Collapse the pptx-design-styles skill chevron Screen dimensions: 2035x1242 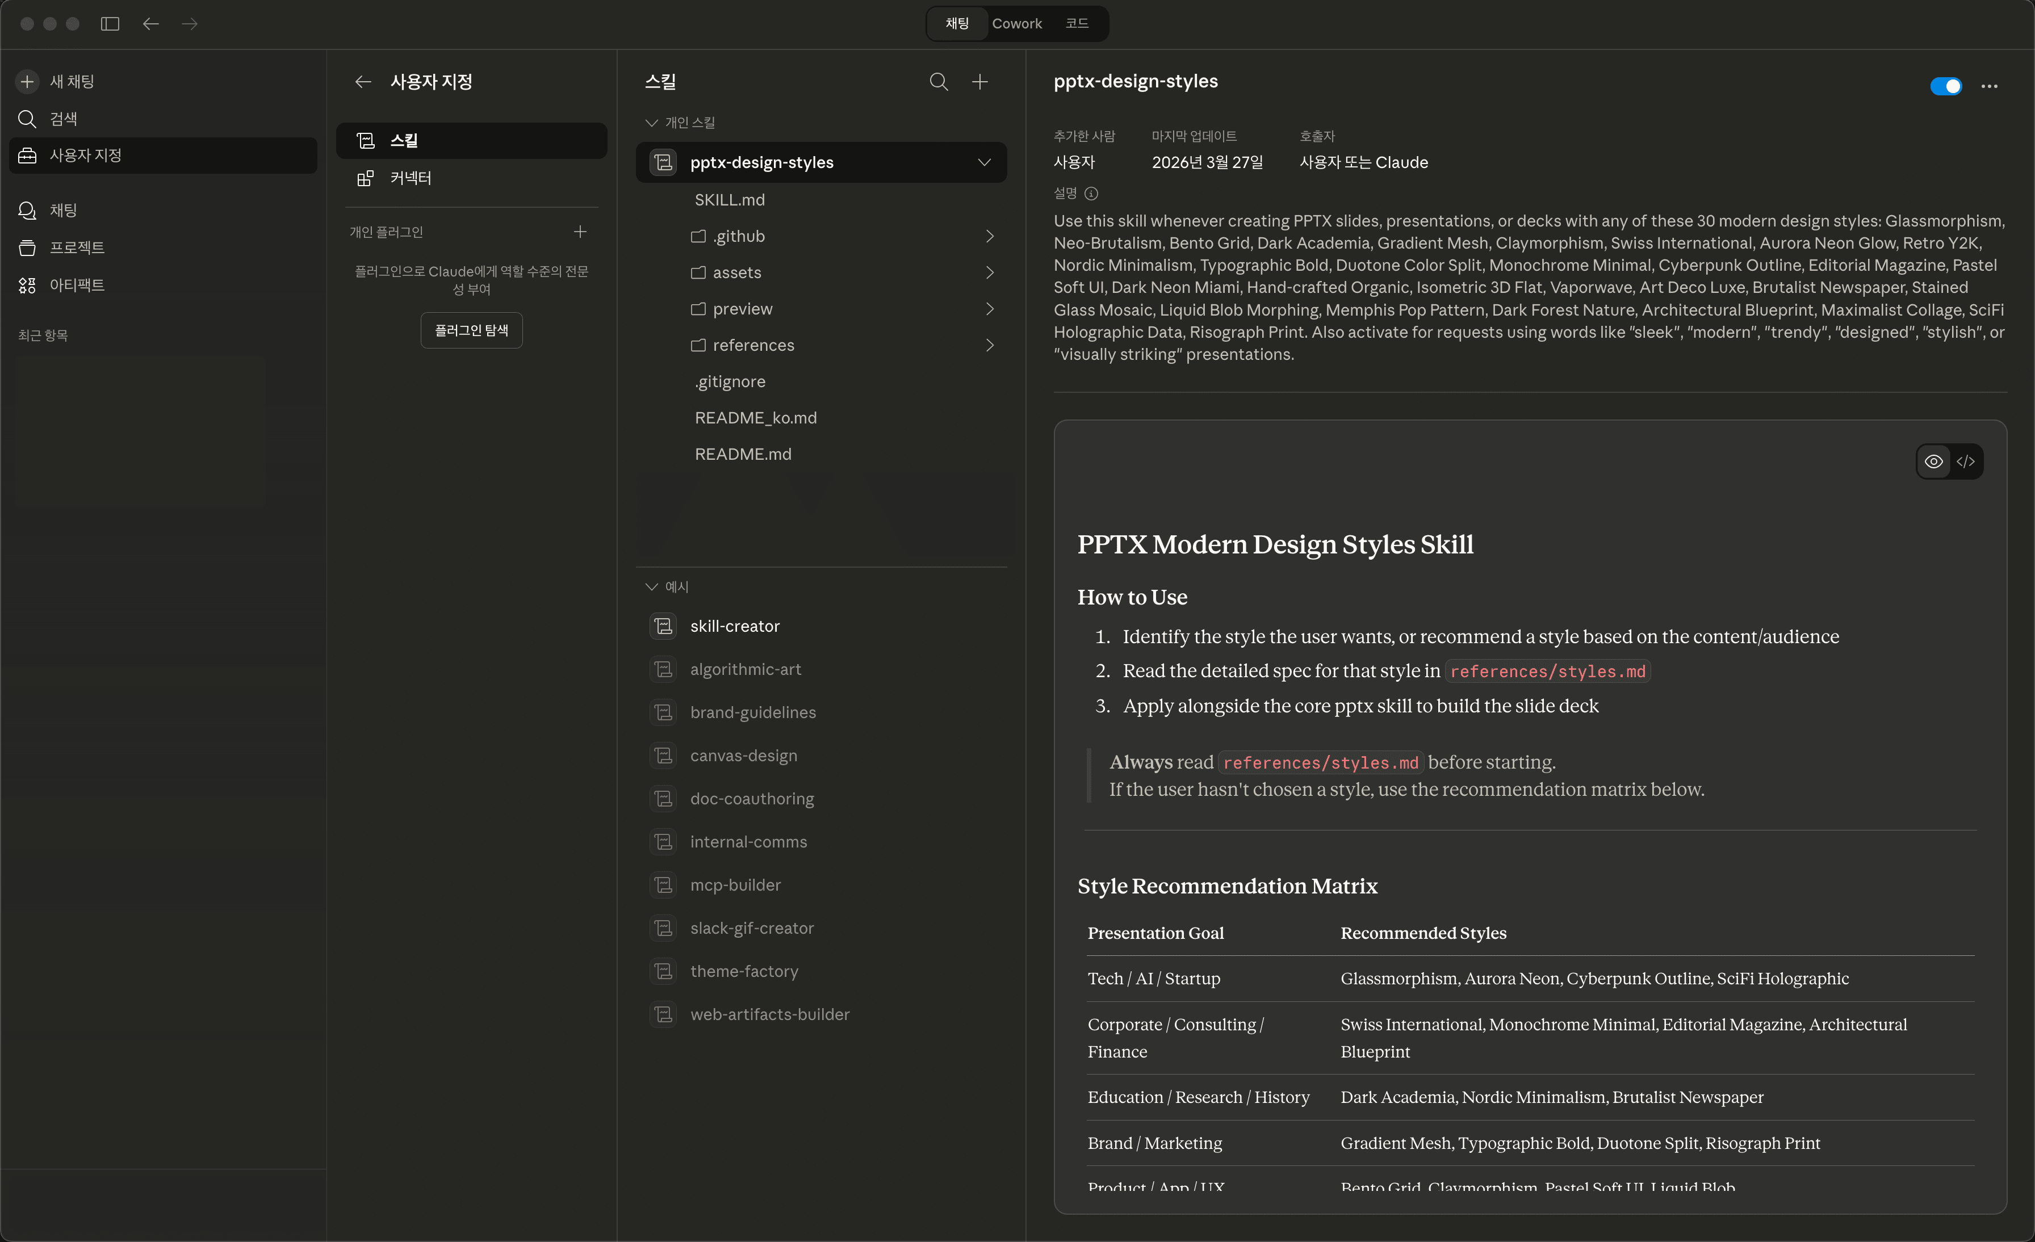(x=983, y=163)
